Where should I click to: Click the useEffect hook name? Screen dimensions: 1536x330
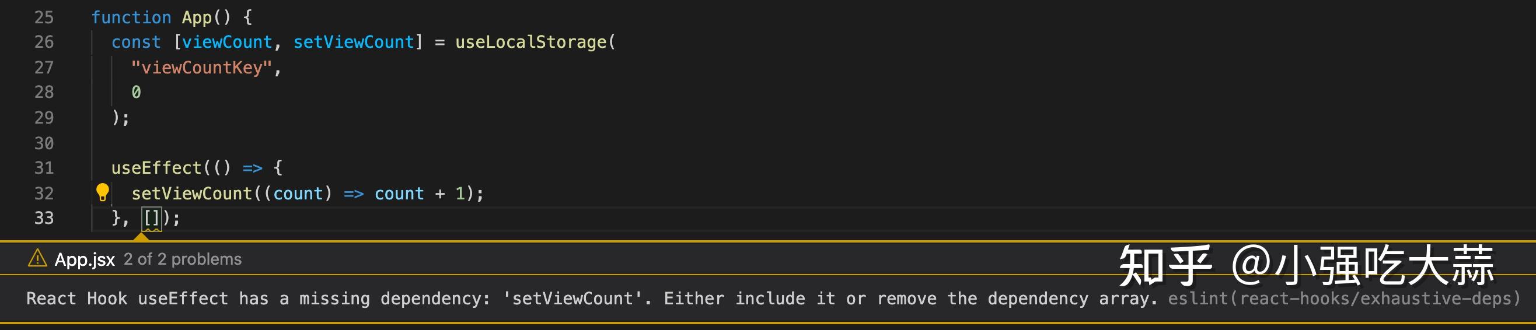(x=156, y=168)
